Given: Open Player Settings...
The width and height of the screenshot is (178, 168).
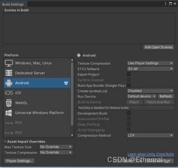Looking at the screenshot, I should coord(19,161).
